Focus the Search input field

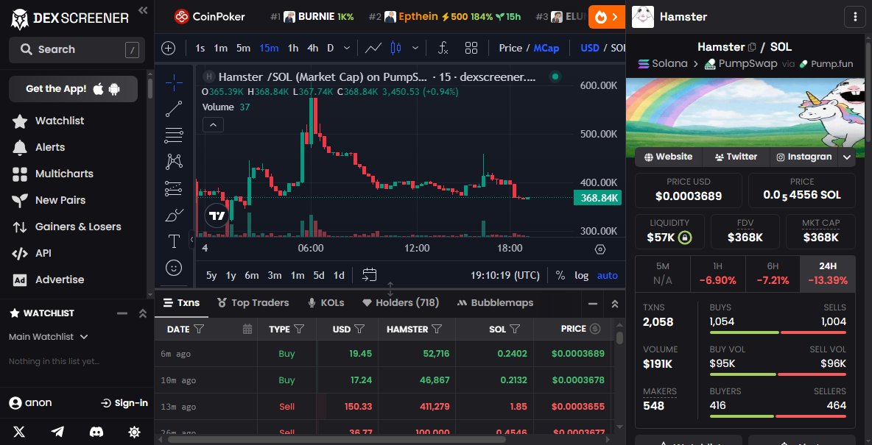(77, 50)
